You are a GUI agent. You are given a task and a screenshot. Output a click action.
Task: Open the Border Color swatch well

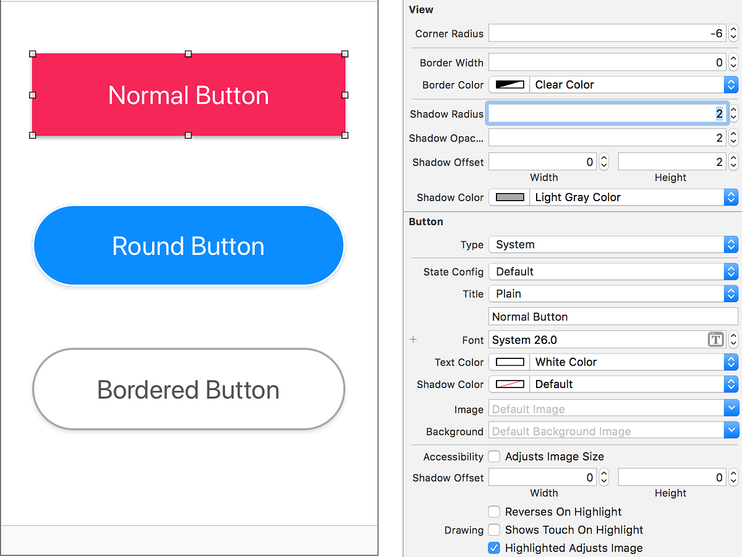[x=508, y=84]
